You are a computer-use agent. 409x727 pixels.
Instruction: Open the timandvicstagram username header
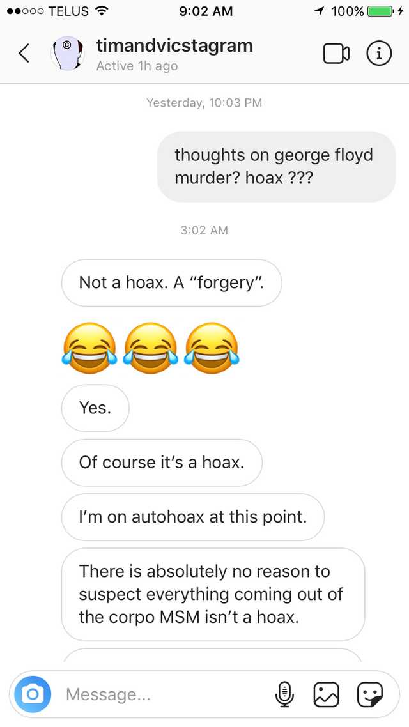174,46
